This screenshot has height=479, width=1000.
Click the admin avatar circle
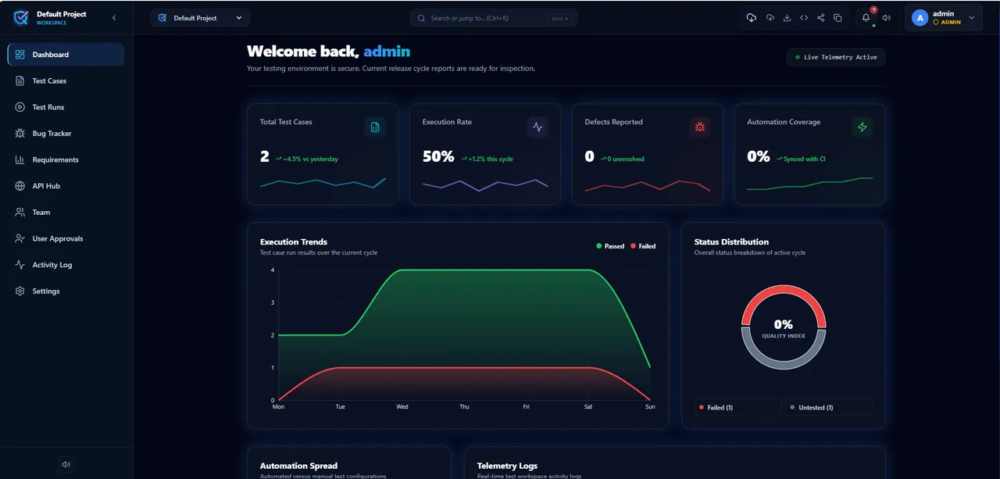tap(920, 18)
